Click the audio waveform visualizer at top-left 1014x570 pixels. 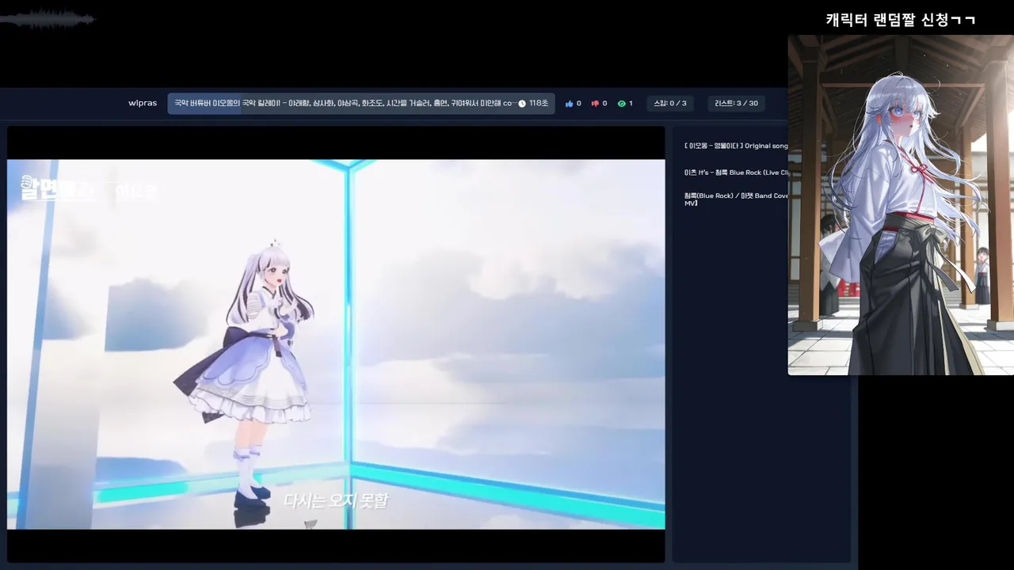coord(48,19)
